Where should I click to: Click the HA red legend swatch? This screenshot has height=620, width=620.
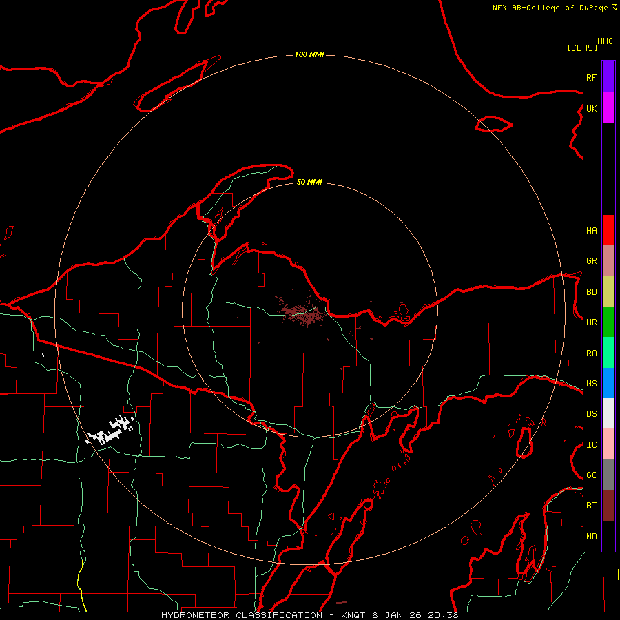tap(608, 230)
